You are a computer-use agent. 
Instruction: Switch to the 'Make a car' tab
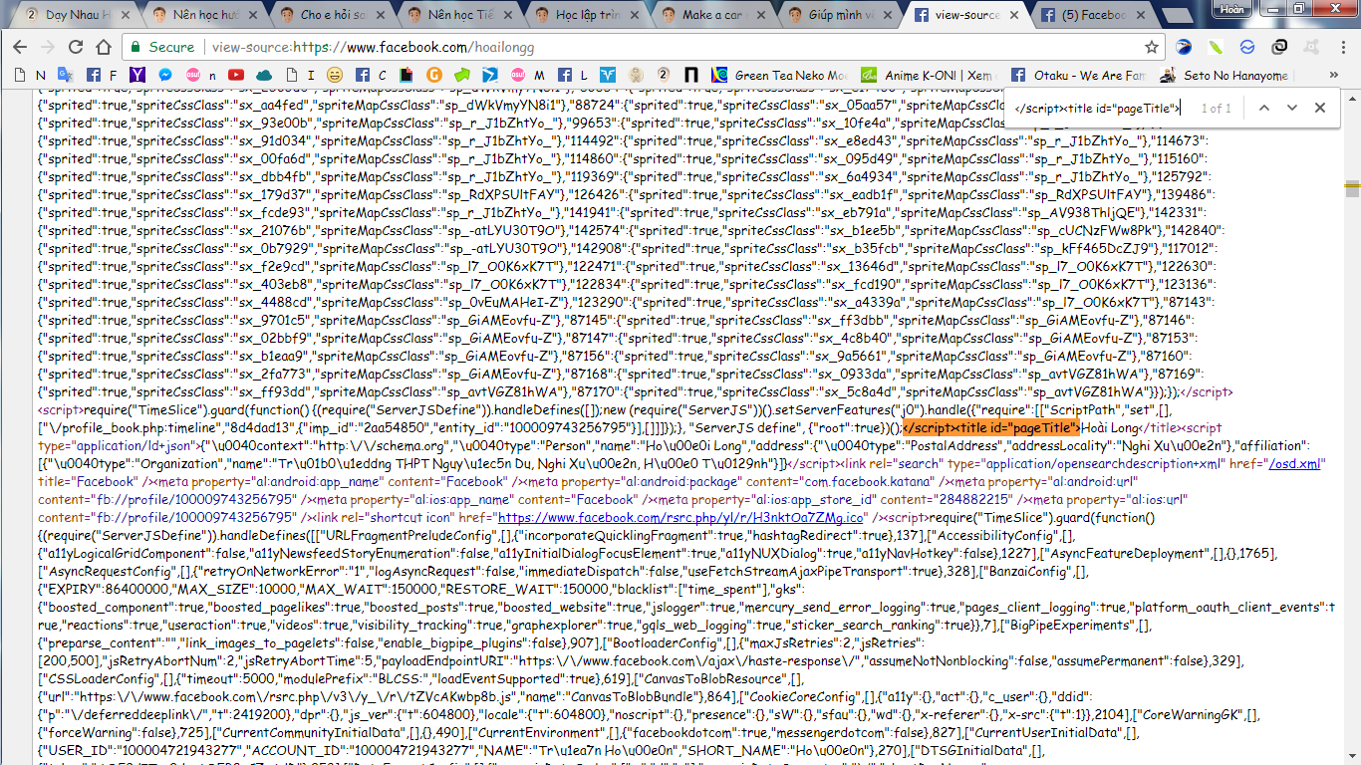point(709,15)
